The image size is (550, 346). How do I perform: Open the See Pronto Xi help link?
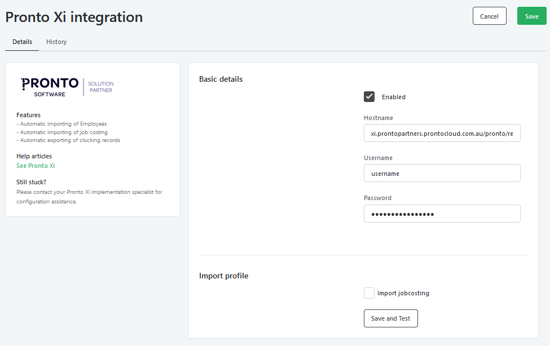click(36, 166)
